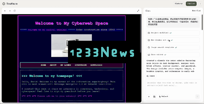Click the Code edited pencil icon
Screen dimensions: 204x104
(x=149, y=55)
